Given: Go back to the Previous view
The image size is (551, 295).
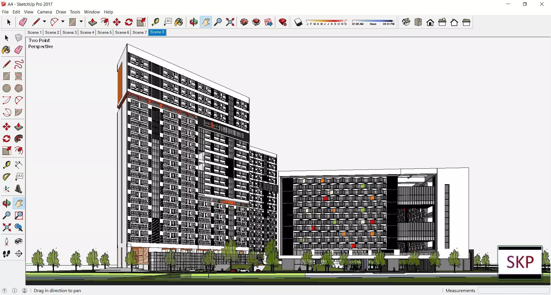Looking at the screenshot, I should [x=19, y=227].
